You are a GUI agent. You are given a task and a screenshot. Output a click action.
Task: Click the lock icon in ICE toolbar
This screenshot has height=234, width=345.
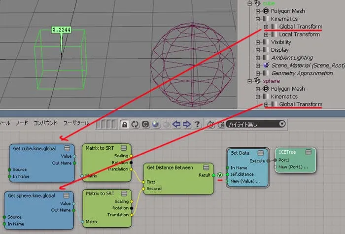click(x=125, y=125)
